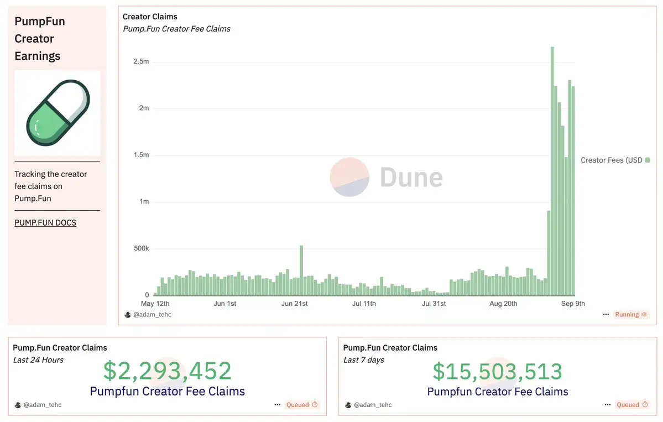Click adam_tehc avatar under the chart

[128, 315]
